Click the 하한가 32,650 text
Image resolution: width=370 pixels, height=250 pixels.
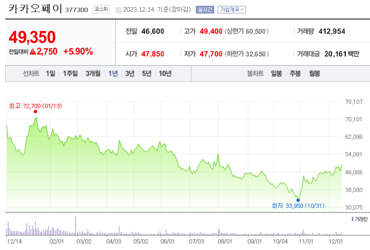(247, 54)
